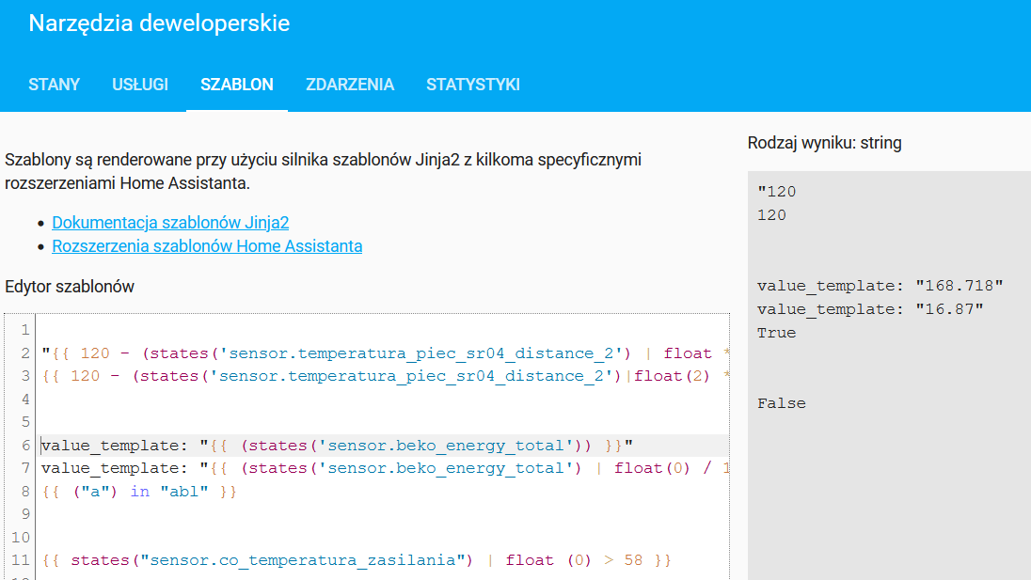Click the Rodzaj wyniku: string label
The width and height of the screenshot is (1031, 580).
coord(824,143)
